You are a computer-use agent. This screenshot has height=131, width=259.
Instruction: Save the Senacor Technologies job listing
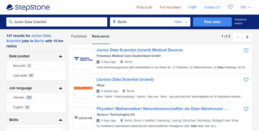pyautogui.click(x=246, y=109)
